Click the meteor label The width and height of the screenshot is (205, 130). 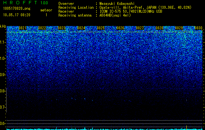click(46, 10)
